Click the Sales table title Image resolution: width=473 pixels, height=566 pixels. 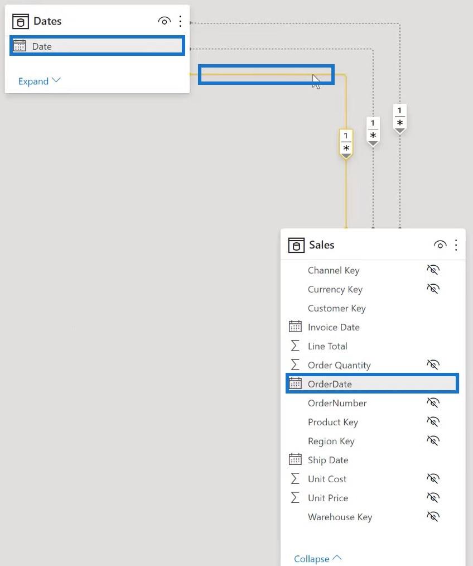click(321, 244)
